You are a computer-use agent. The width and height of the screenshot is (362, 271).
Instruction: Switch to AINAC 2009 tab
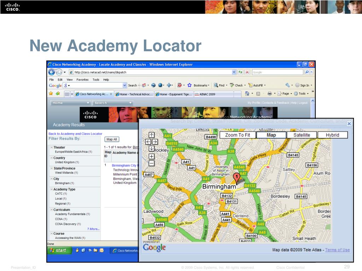214,94
